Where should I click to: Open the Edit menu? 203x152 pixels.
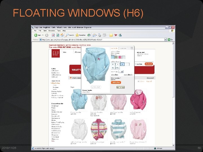pos(40,31)
